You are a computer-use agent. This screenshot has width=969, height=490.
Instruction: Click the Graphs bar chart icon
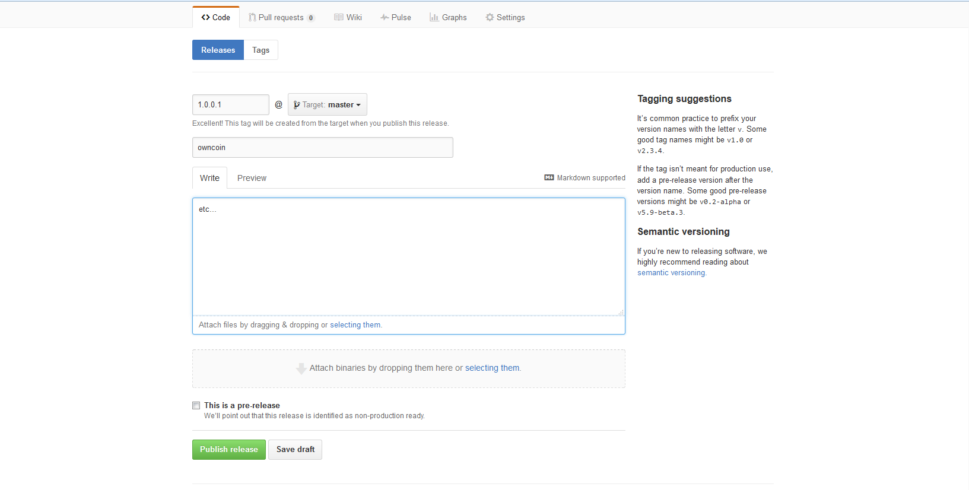point(434,17)
